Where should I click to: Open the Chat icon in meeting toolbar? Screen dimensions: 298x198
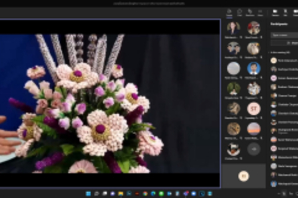pyautogui.click(x=239, y=13)
